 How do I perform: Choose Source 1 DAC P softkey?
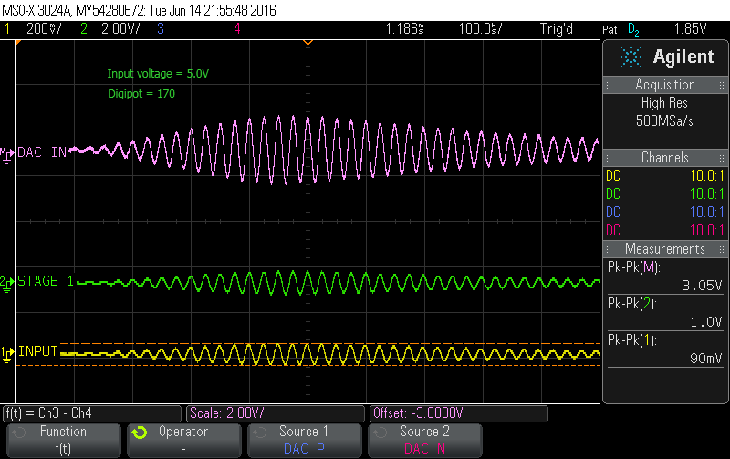click(x=304, y=440)
